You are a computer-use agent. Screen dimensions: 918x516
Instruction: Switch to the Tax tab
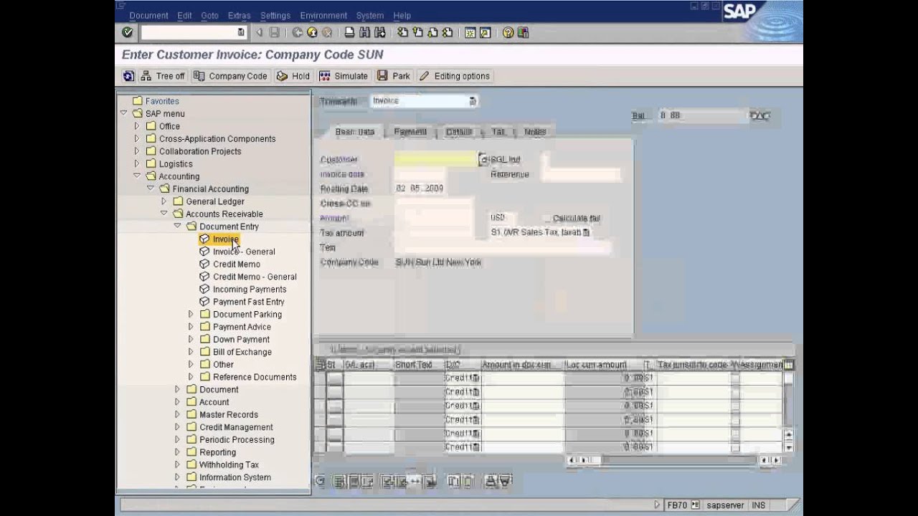498,132
